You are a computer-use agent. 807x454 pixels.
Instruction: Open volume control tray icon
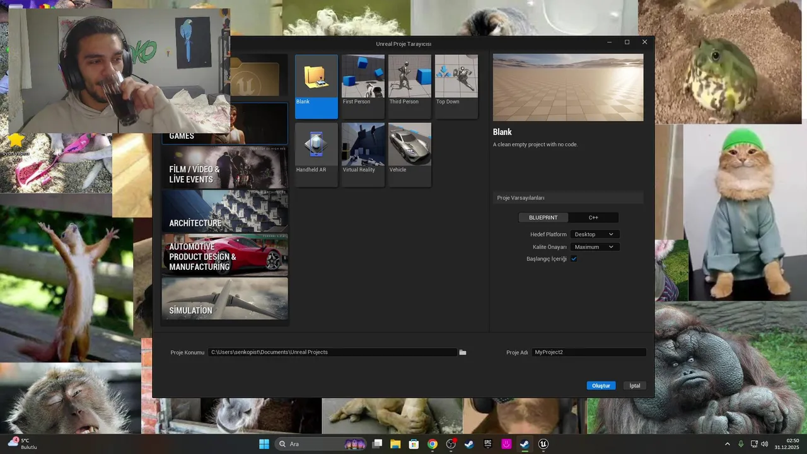pyautogui.click(x=765, y=444)
